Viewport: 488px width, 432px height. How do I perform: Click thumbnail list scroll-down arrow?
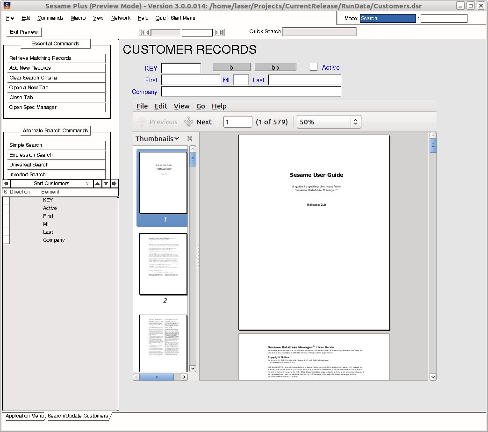click(x=193, y=368)
